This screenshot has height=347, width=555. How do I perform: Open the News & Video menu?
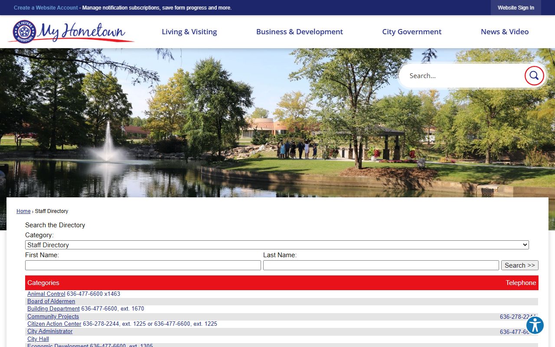(505, 32)
